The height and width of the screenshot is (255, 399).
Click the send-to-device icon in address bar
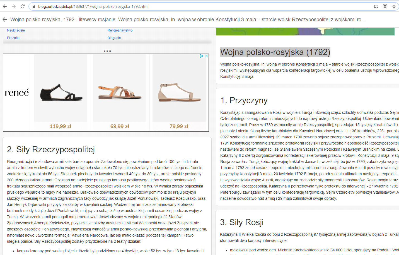pyautogui.click(x=376, y=6)
